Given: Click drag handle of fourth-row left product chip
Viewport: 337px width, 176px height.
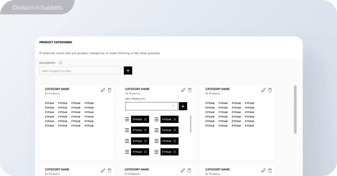Looking at the screenshot, I should coord(127,152).
